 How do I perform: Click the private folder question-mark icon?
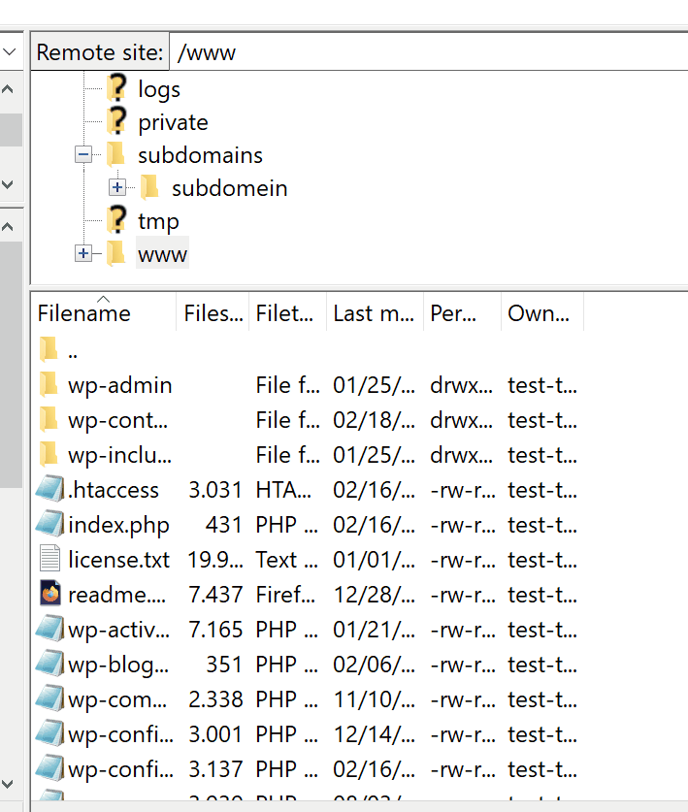(x=117, y=121)
